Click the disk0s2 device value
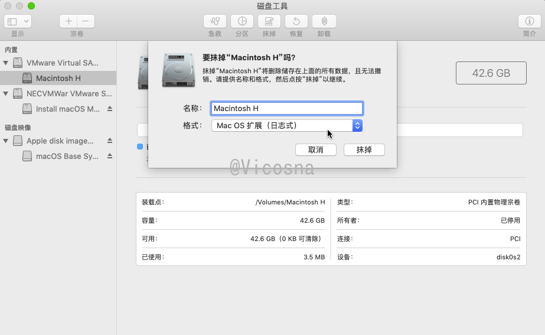 point(508,257)
